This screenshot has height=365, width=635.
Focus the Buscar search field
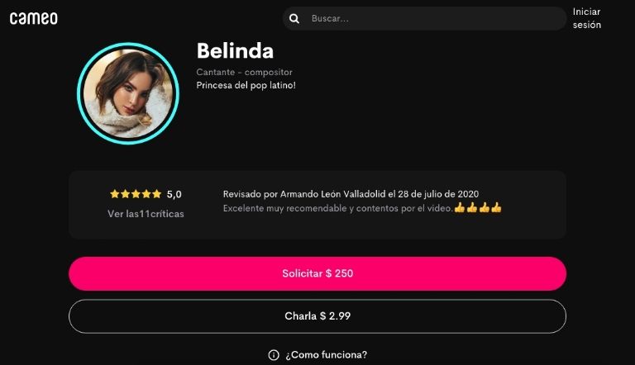(424, 19)
